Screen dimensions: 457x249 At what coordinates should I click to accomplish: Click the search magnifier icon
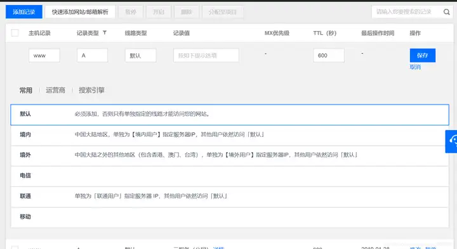(446, 12)
